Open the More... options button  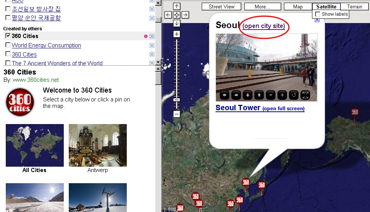[263, 7]
